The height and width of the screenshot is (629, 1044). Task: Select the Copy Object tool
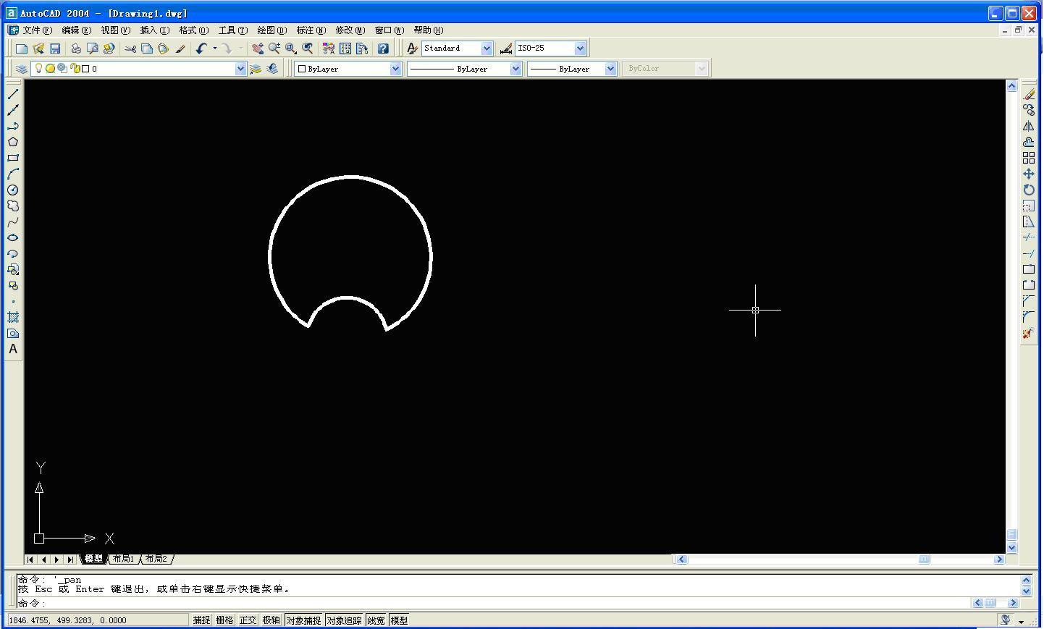click(1029, 110)
